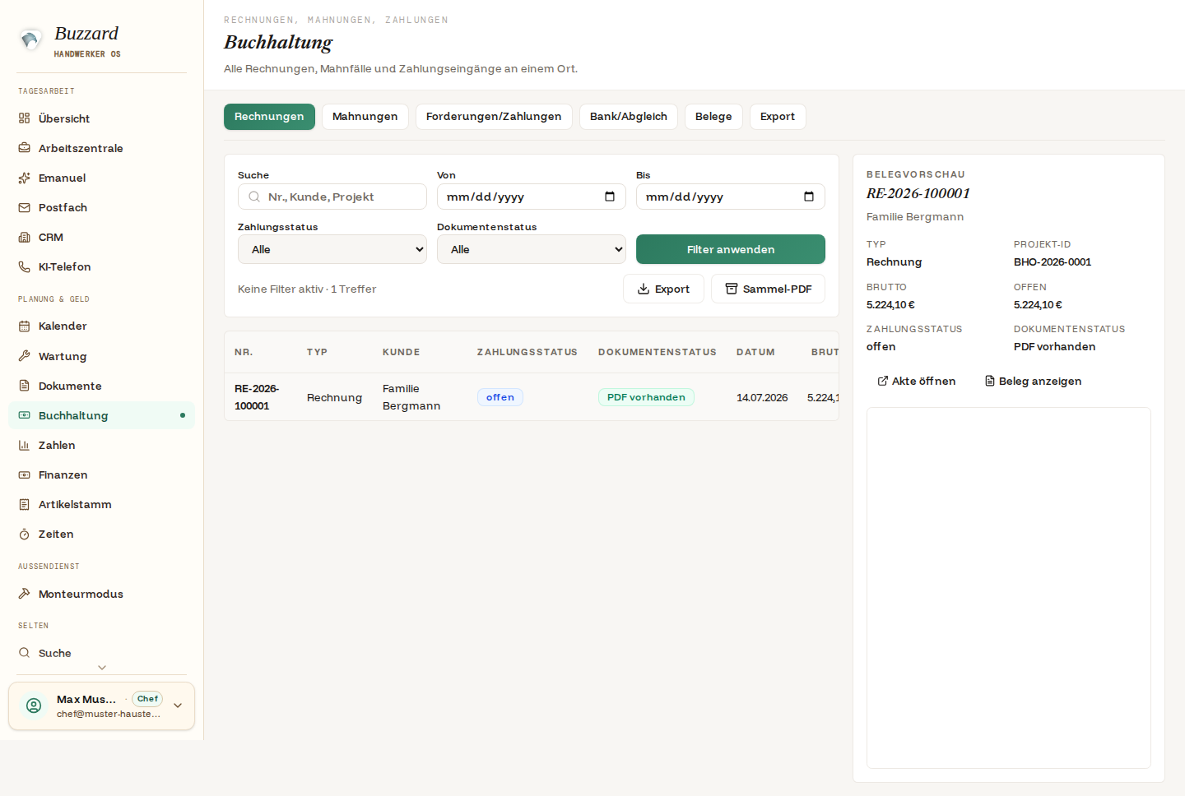Switch to the Belege tab
Image resolution: width=1185 pixels, height=796 pixels.
coord(713,117)
